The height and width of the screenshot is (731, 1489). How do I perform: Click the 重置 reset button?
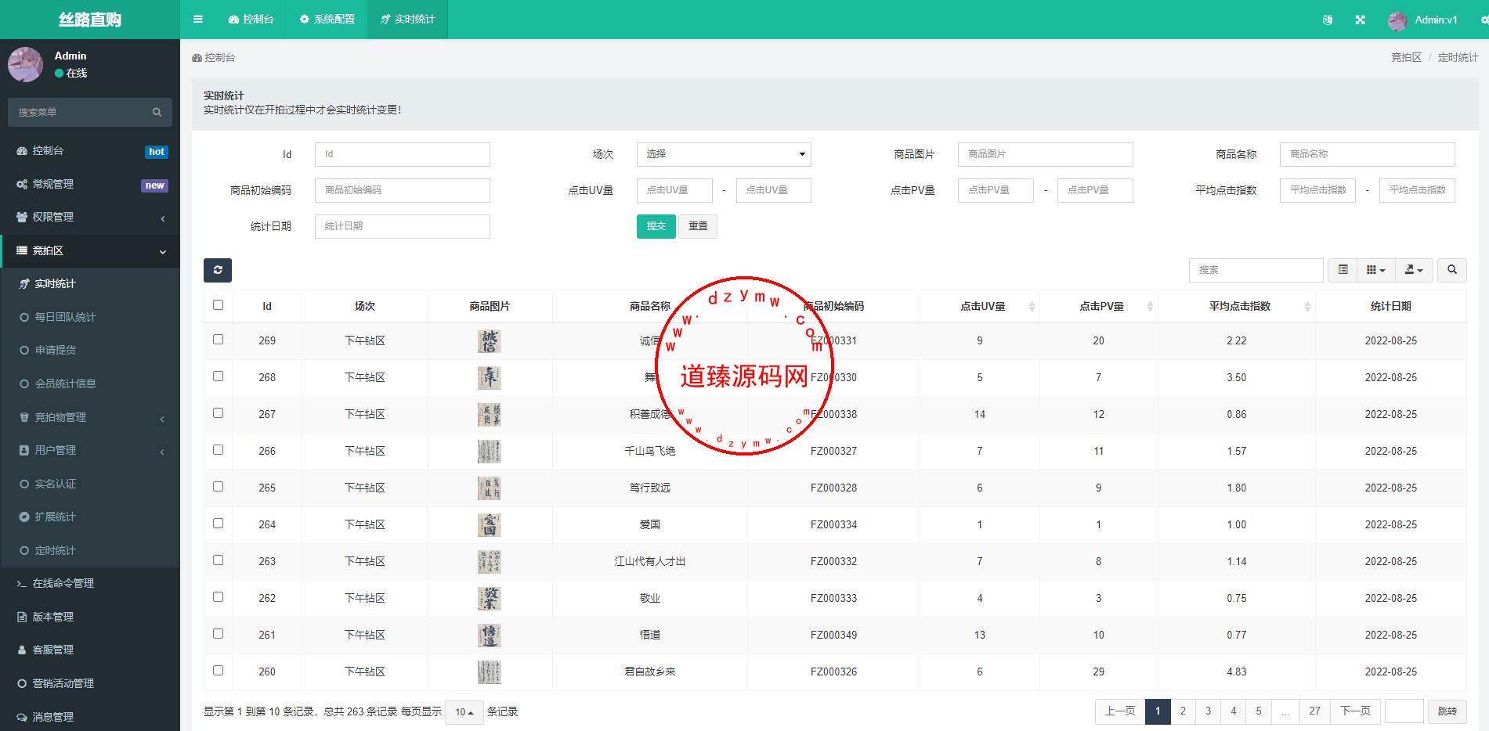(x=698, y=226)
